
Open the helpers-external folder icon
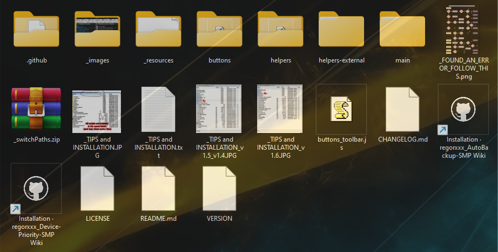click(341, 29)
